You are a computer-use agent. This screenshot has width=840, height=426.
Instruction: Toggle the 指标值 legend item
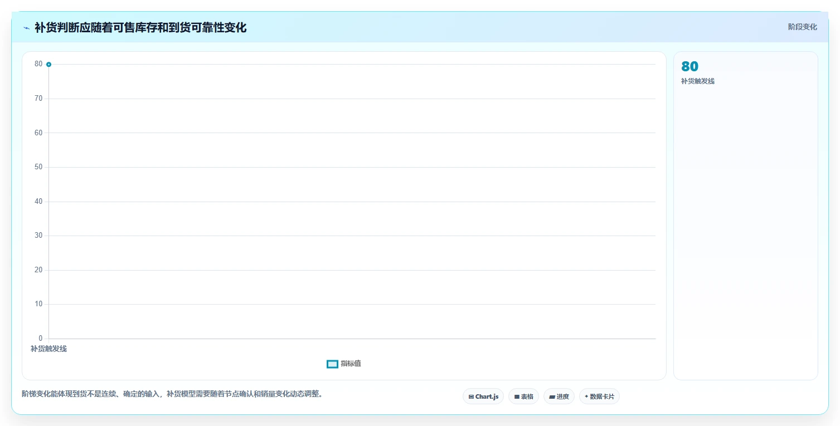(344, 364)
